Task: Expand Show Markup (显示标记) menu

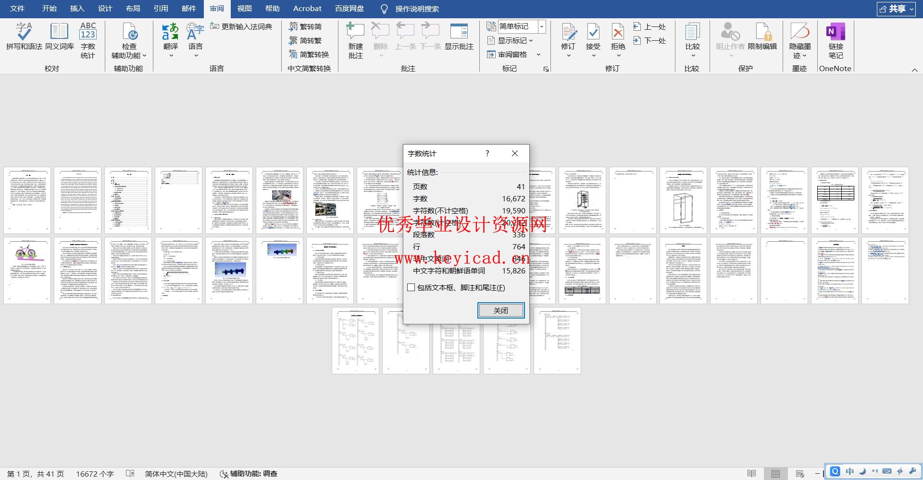Action: coord(511,40)
